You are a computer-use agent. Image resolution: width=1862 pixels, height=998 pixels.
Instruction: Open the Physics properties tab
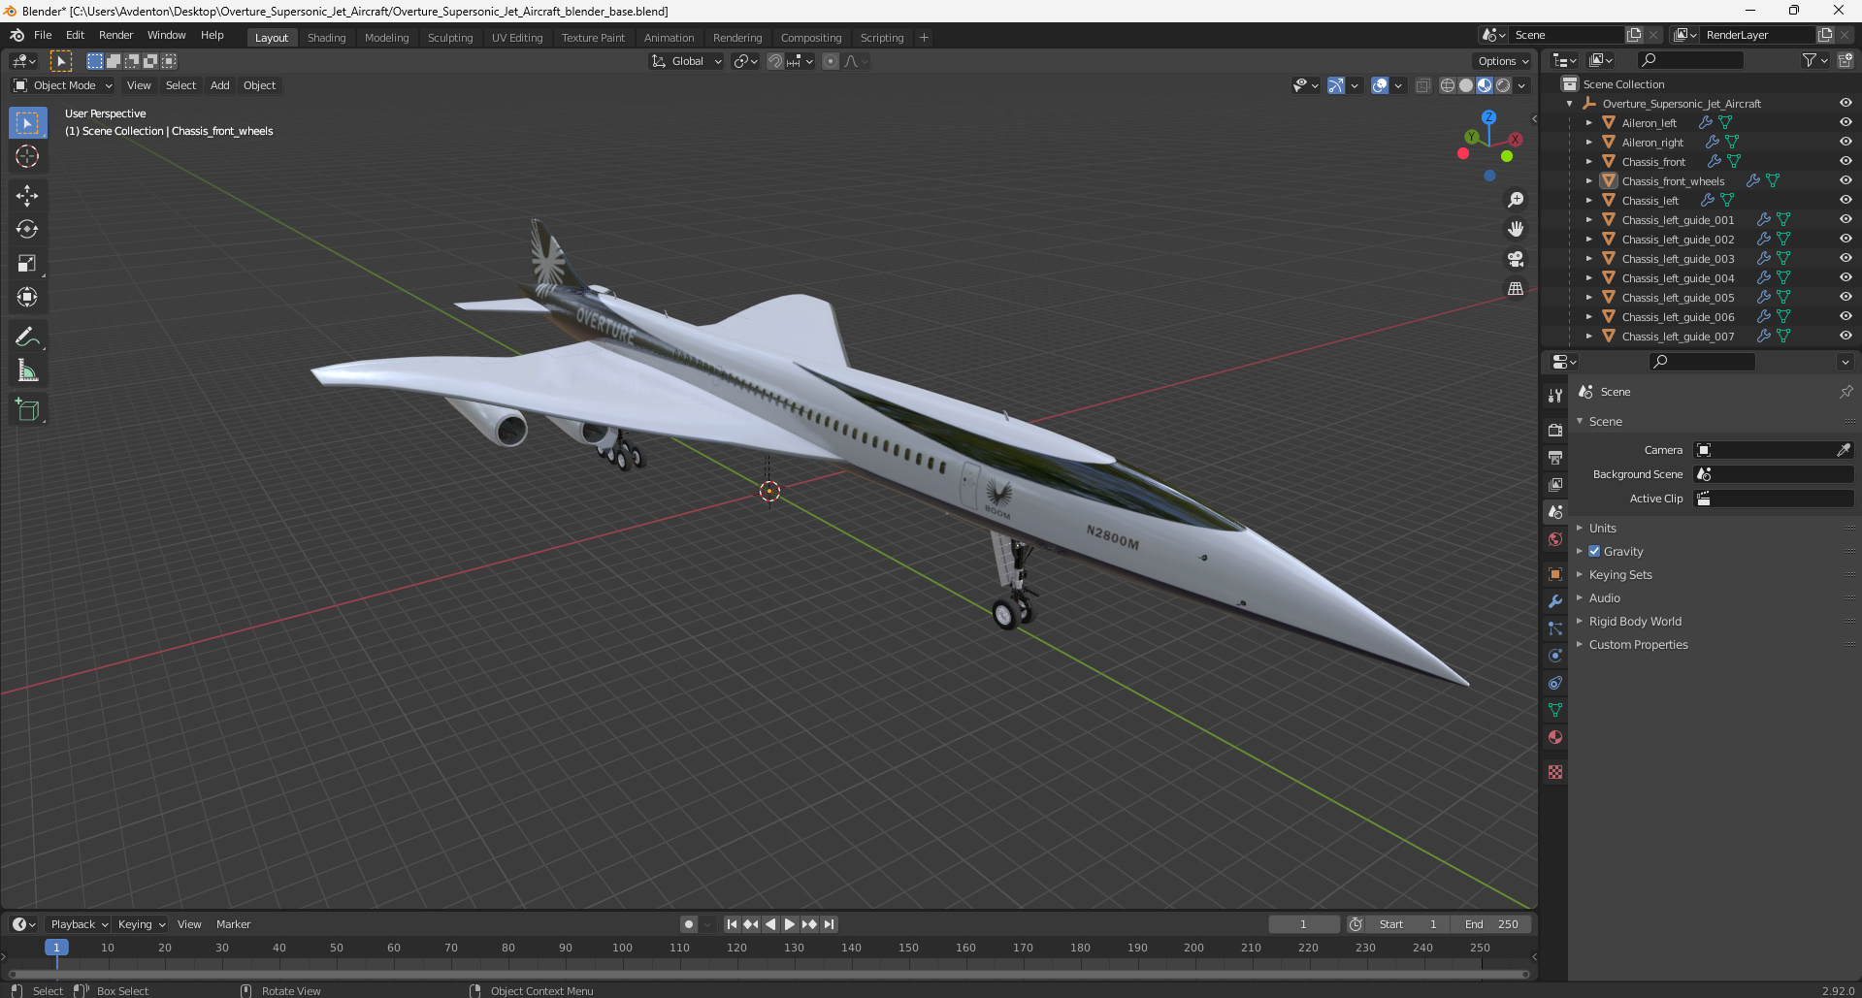(1555, 656)
